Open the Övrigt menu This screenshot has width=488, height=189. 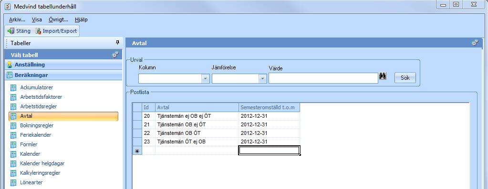58,19
